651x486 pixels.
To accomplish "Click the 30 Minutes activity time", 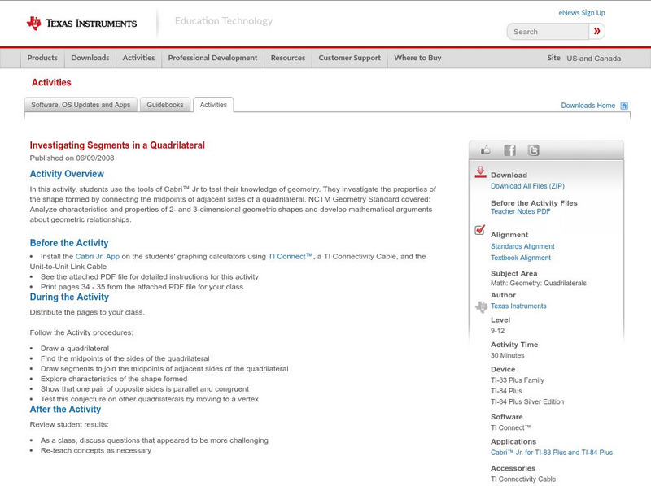I will [x=507, y=356].
